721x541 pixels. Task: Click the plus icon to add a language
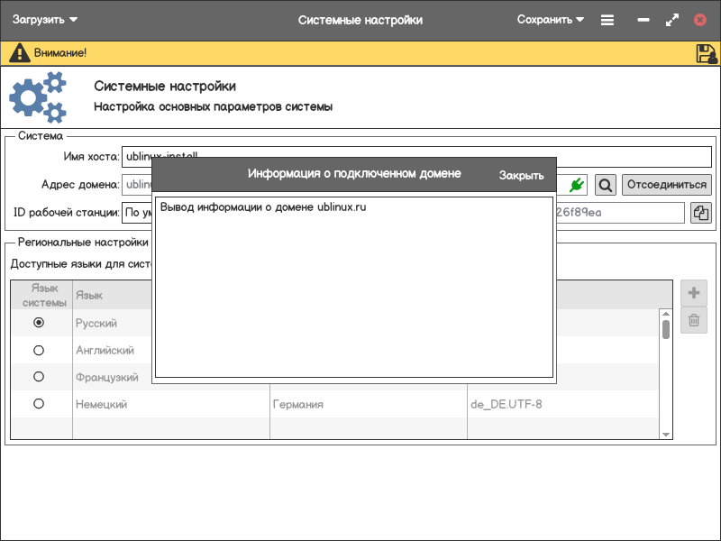[694, 293]
